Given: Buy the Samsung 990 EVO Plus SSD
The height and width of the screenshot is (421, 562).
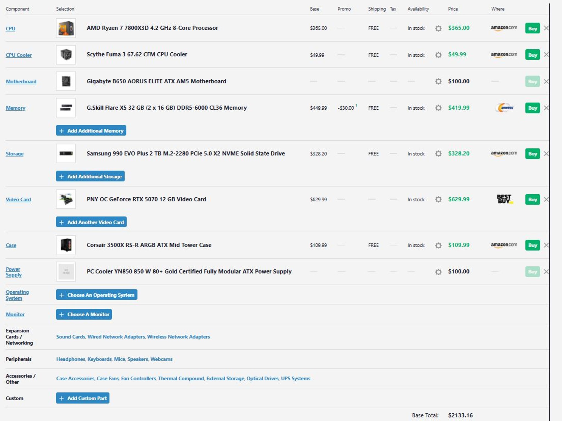Looking at the screenshot, I should pyautogui.click(x=532, y=154).
